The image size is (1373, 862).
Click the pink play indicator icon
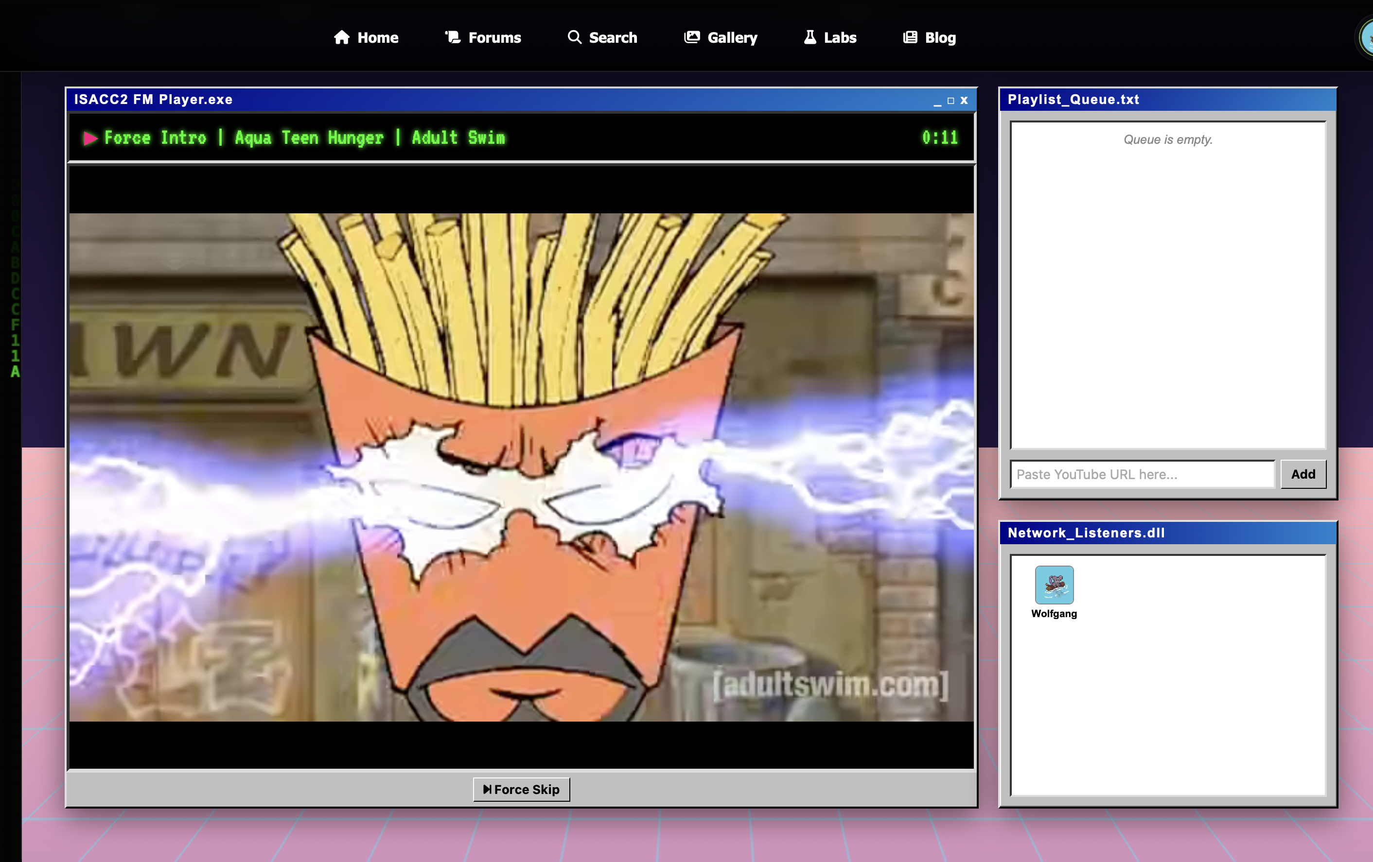click(90, 138)
